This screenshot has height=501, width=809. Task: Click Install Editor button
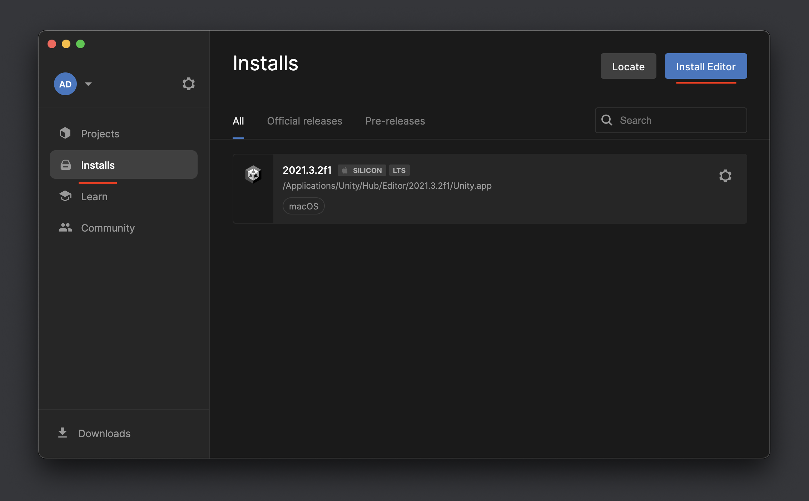click(706, 66)
